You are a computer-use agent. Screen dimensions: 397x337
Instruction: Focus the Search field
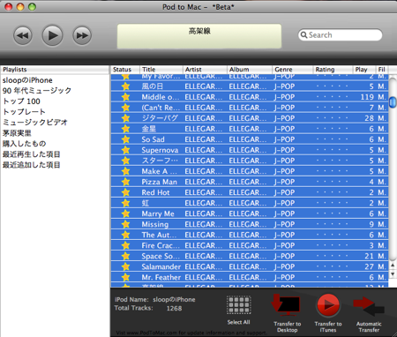(340, 35)
